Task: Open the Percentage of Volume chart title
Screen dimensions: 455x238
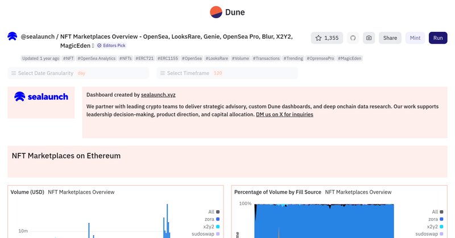Action: [278, 192]
